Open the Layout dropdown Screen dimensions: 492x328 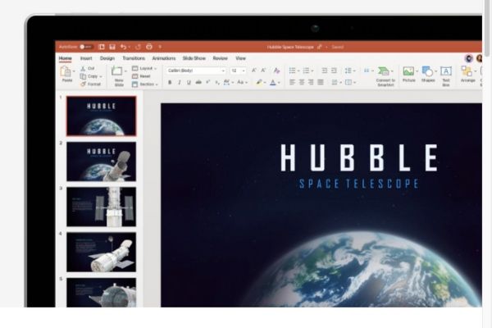[x=144, y=68]
